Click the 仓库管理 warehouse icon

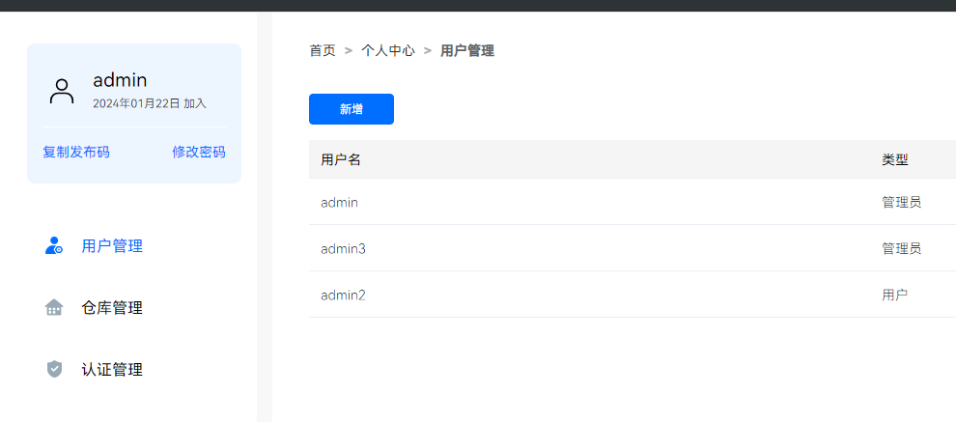pyautogui.click(x=54, y=308)
